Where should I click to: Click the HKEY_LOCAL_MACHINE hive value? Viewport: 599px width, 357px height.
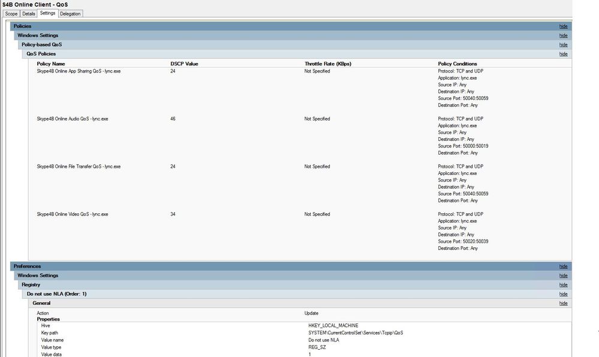tap(333, 326)
